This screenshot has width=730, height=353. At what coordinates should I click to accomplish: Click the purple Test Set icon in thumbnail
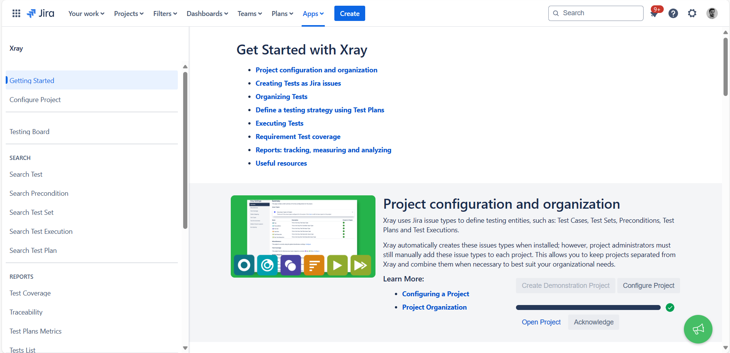point(291,265)
